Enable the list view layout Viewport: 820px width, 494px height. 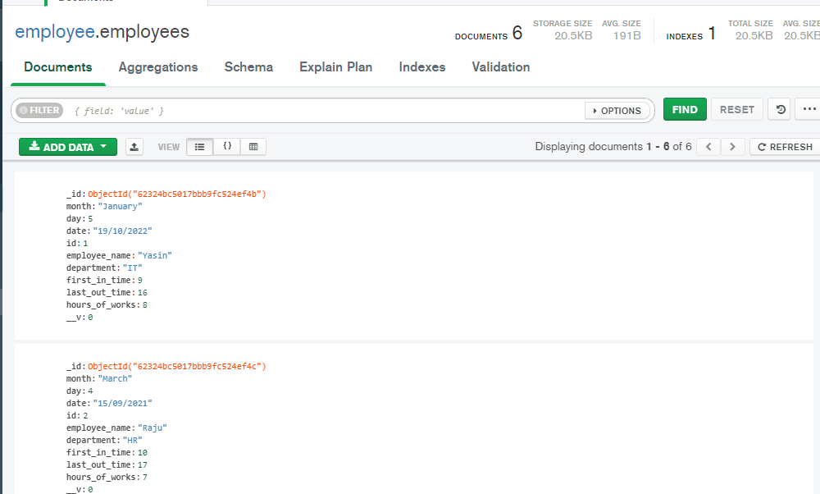pos(199,146)
